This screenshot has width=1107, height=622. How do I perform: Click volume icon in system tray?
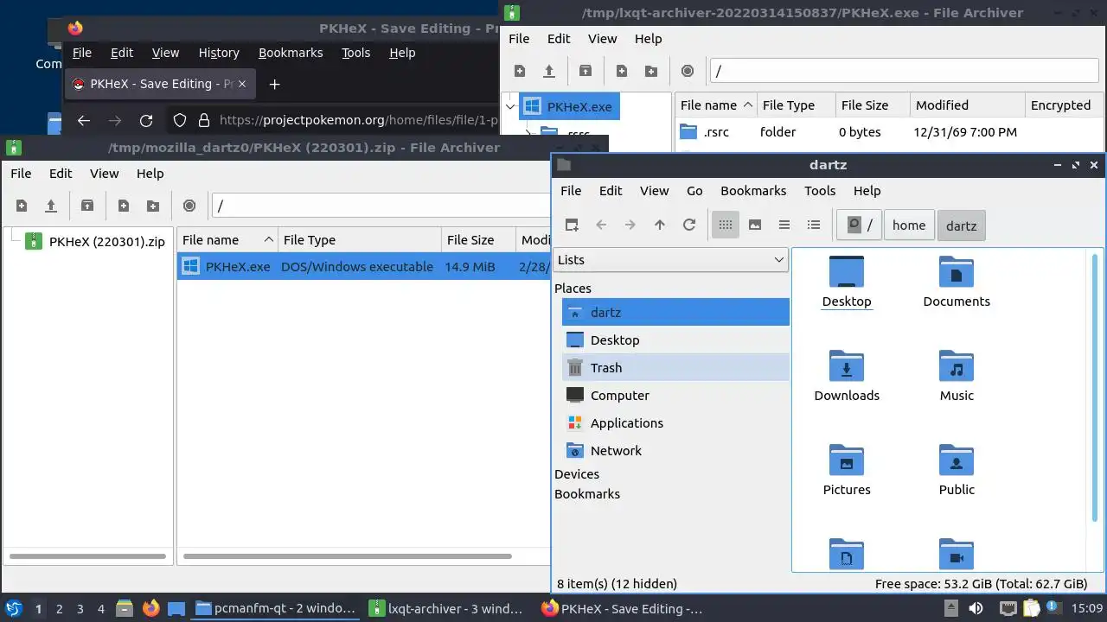(976, 609)
